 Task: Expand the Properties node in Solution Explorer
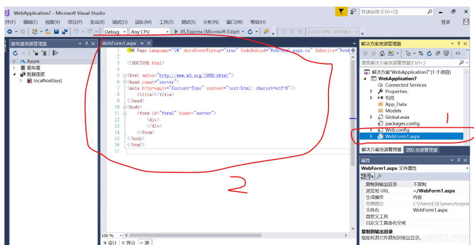372,91
